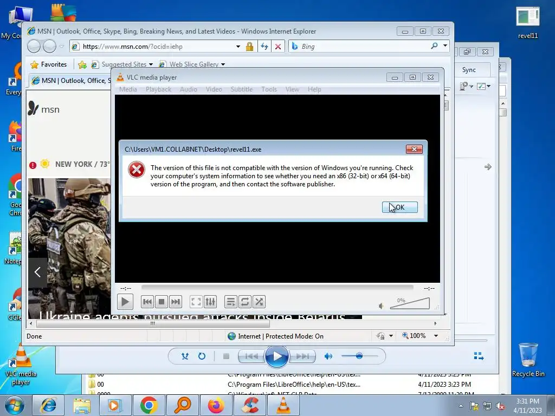Open the Ukraine agents headline story

pos(192,315)
